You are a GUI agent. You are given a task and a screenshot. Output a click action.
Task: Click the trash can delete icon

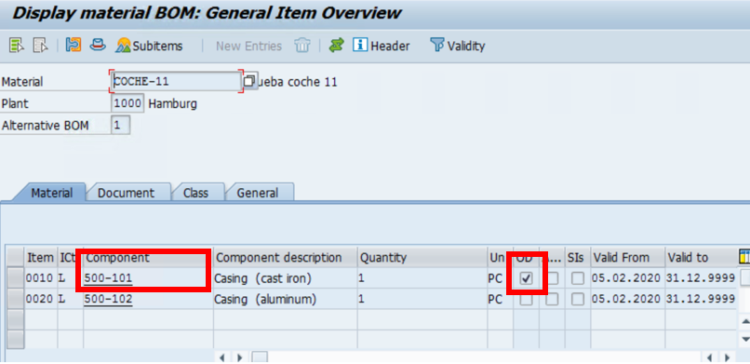(x=302, y=46)
